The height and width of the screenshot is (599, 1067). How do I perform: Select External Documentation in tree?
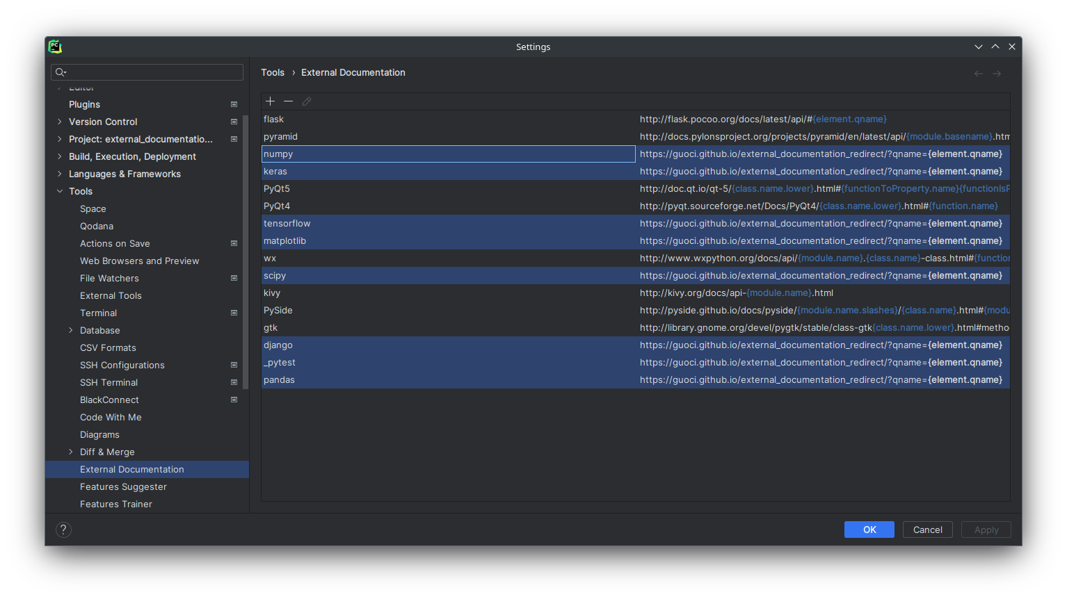click(x=147, y=469)
